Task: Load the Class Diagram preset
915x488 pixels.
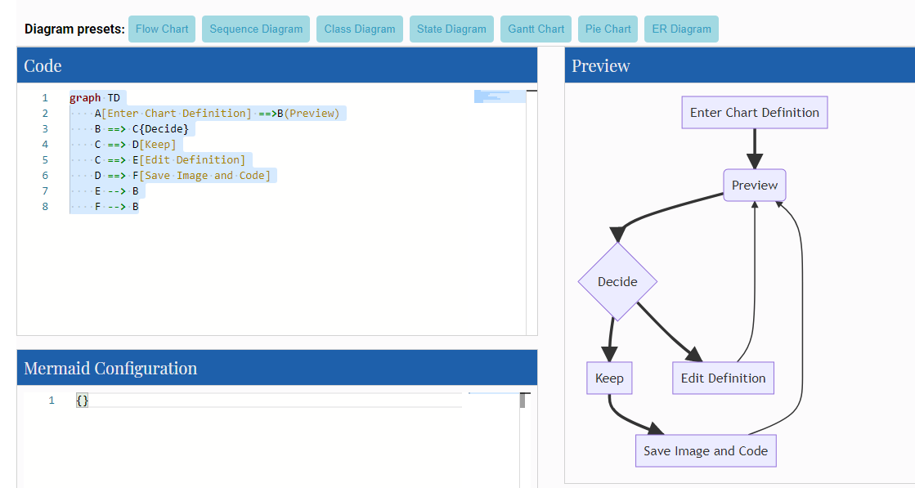Action: click(359, 29)
